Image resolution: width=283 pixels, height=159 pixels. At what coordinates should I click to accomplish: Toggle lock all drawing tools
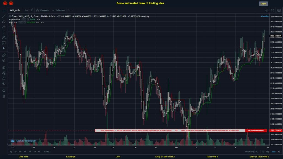(4, 78)
